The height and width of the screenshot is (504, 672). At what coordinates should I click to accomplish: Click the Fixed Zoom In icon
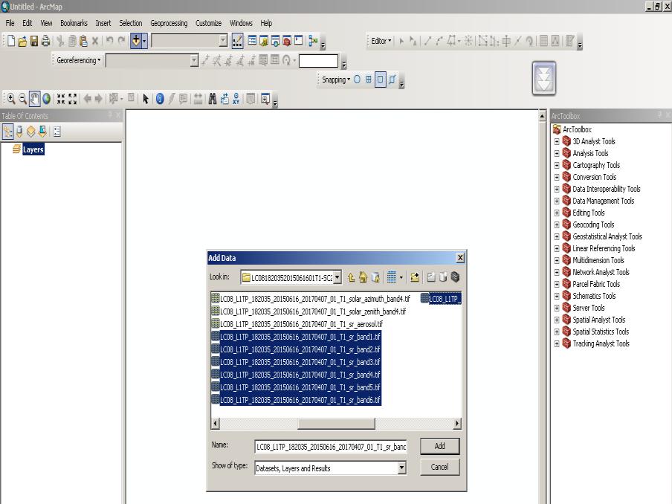pyautogui.click(x=61, y=99)
